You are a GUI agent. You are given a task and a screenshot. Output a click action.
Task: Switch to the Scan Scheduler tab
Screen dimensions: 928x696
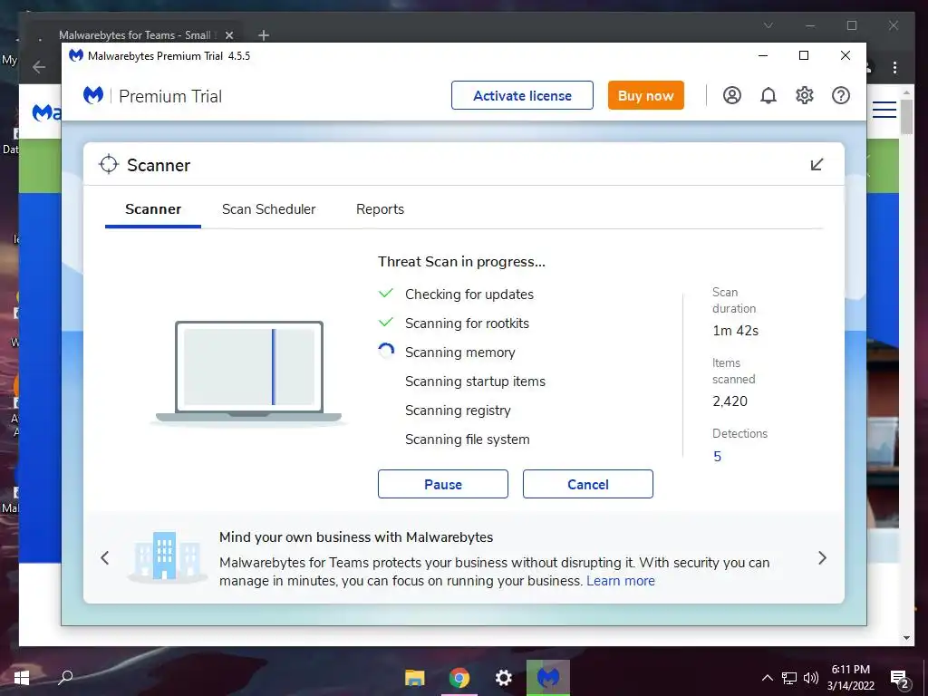coord(268,209)
